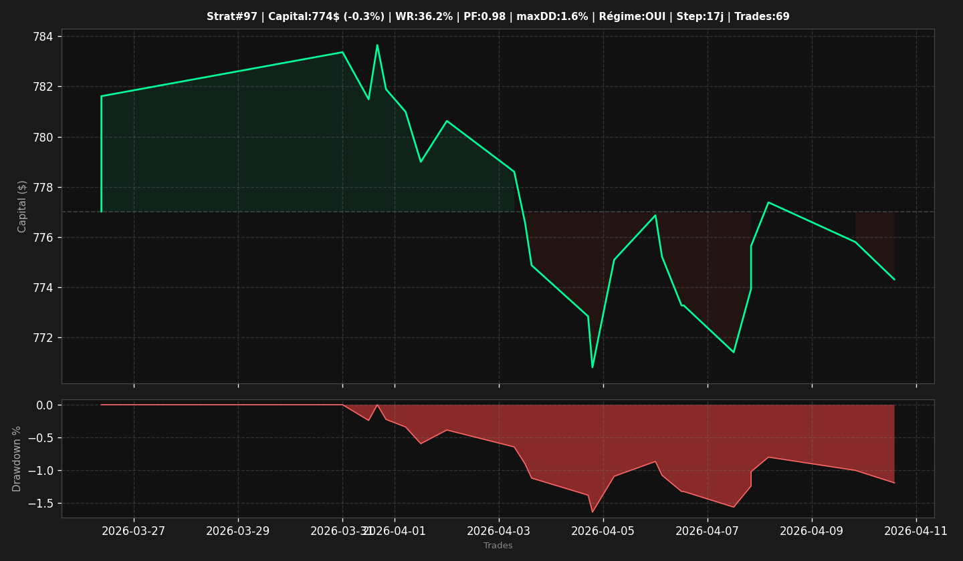Click the 772 capital axis tick label
The image size is (963, 561).
coord(44,338)
